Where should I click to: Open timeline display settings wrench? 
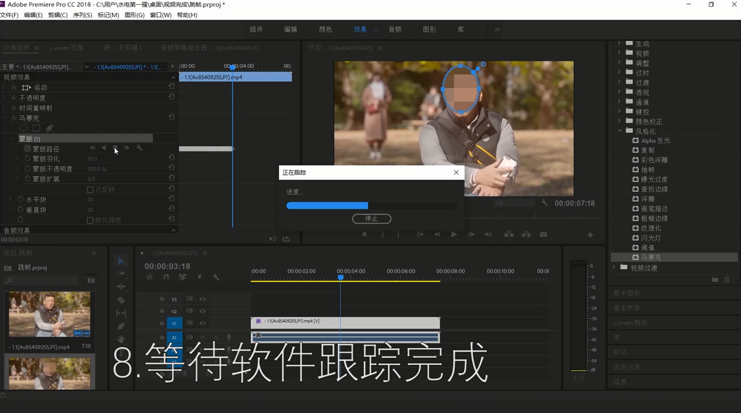click(x=216, y=277)
